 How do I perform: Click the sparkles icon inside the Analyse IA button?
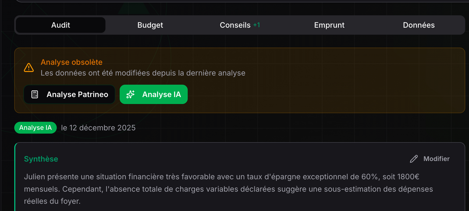130,94
